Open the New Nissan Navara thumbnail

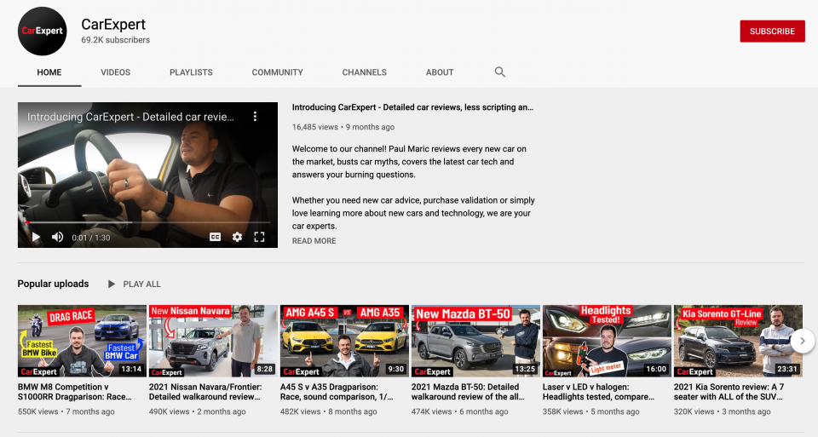tap(213, 341)
